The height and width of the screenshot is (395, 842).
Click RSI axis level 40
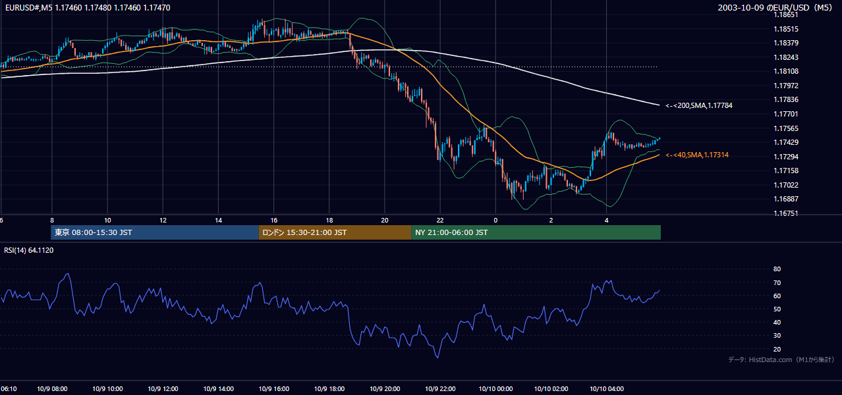coord(777,322)
